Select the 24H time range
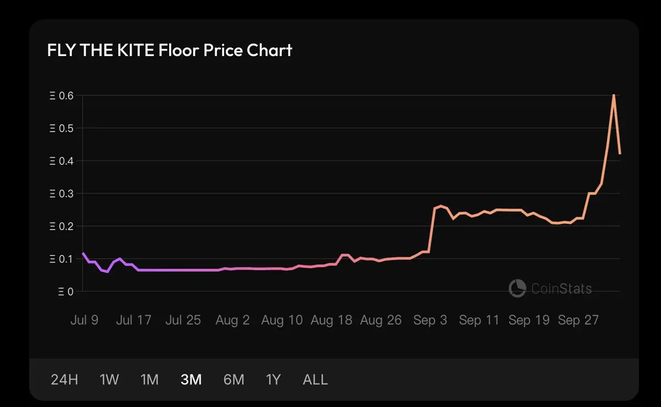 tap(64, 380)
